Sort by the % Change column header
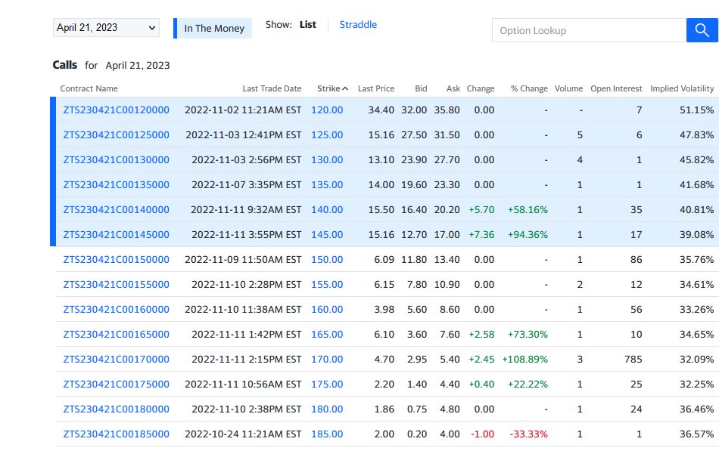The height and width of the screenshot is (451, 719). pyautogui.click(x=529, y=88)
